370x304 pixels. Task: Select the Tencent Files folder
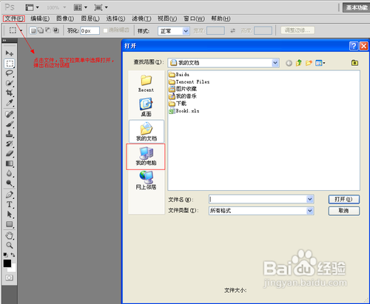(189, 81)
